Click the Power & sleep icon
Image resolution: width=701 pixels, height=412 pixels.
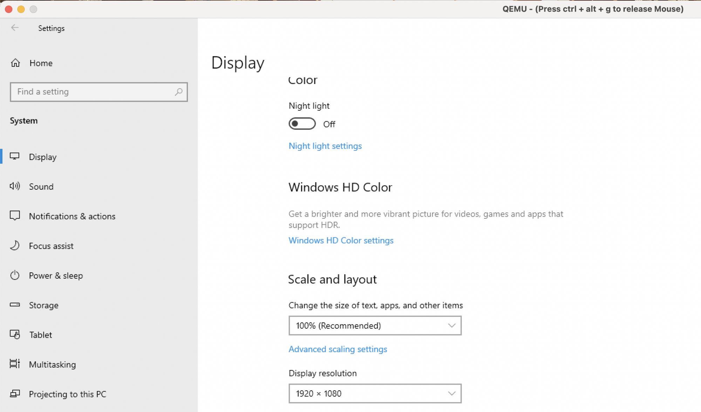coord(15,275)
